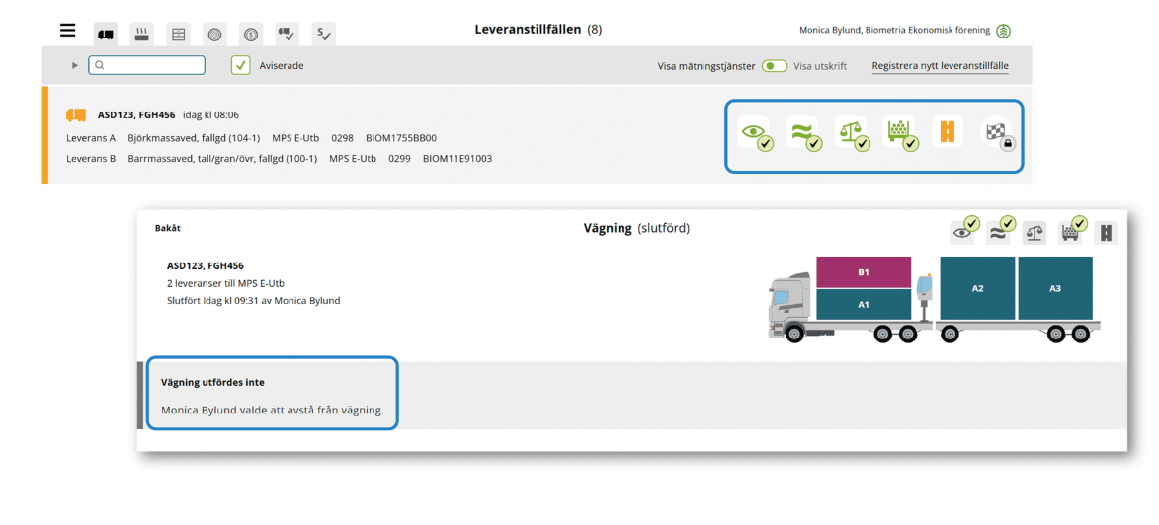Click the A3 load block on trailer
Image resolution: width=1159 pixels, height=525 pixels.
tap(1055, 288)
